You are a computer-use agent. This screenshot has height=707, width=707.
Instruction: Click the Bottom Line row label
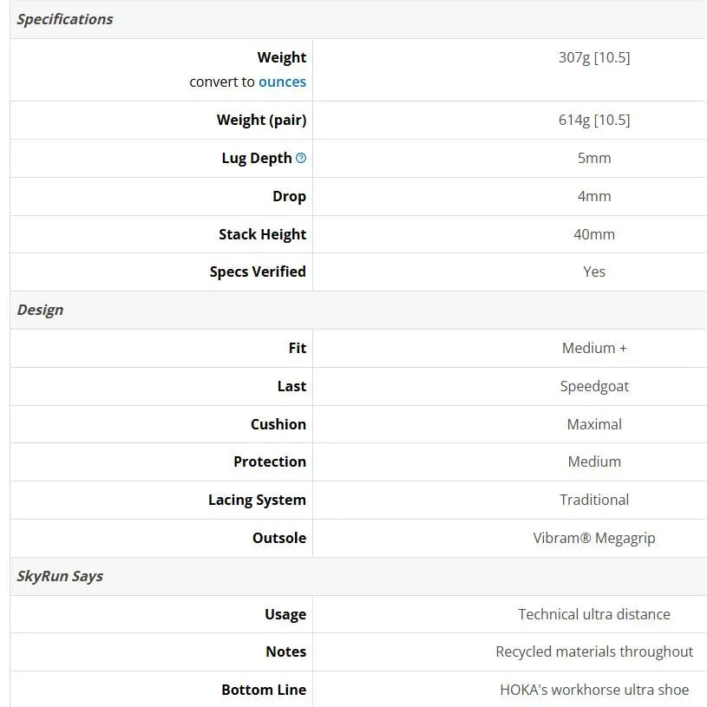point(264,690)
